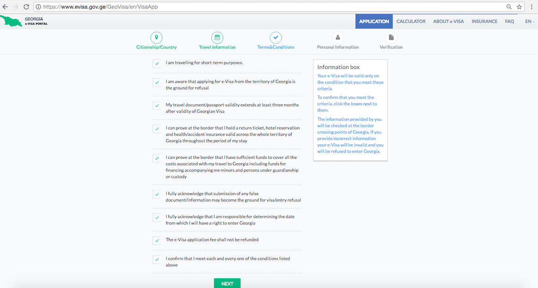Click the Citizenship/Country location pin step icon
Viewport: 538px width, 288px height.
point(157,37)
